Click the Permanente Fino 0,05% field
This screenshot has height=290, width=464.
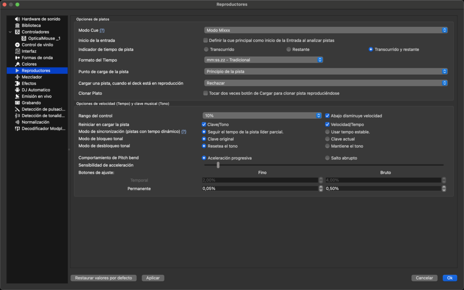(x=260, y=188)
